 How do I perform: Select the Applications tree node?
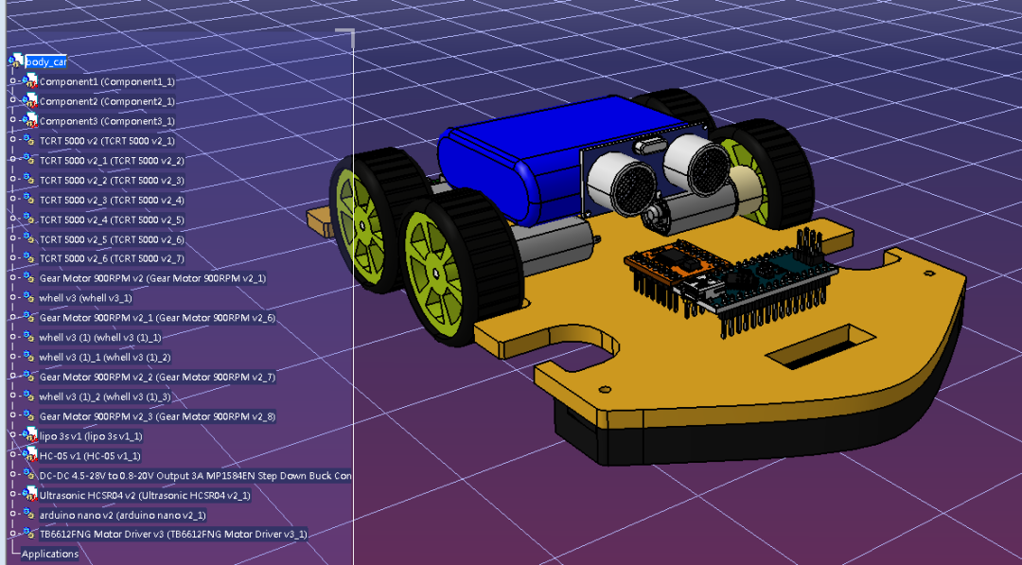tap(49, 554)
